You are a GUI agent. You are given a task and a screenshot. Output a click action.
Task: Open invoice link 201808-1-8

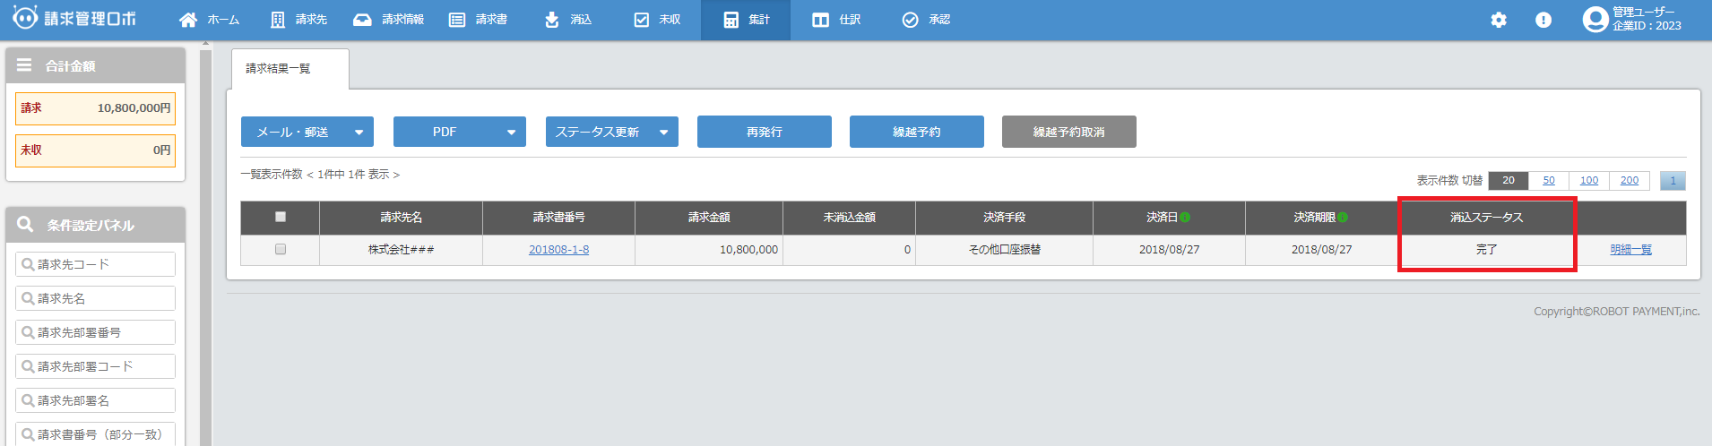click(x=558, y=250)
